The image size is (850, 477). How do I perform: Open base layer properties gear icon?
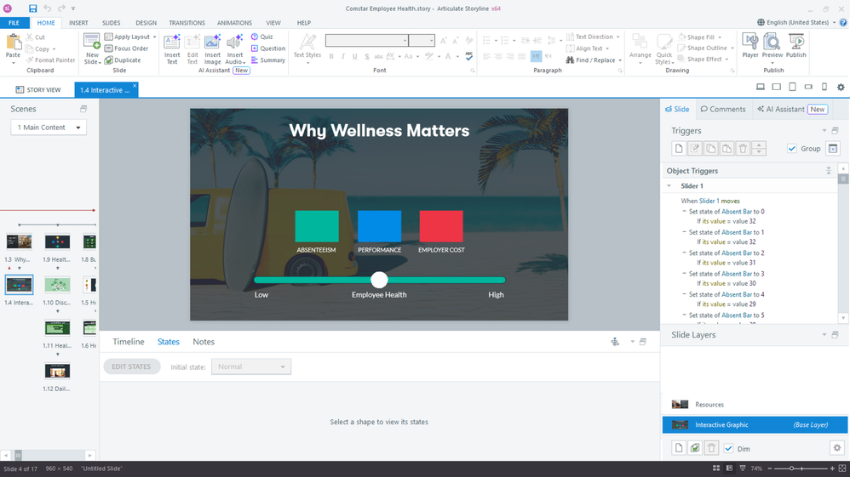point(836,448)
